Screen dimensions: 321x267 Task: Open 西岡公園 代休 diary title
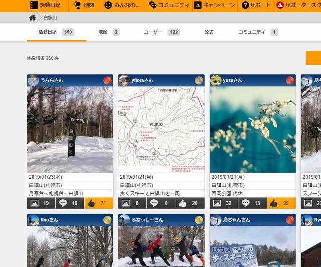click(x=227, y=193)
